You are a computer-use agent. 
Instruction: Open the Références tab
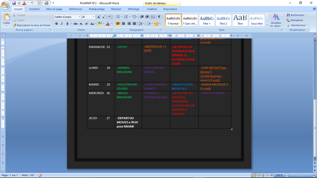point(76,9)
